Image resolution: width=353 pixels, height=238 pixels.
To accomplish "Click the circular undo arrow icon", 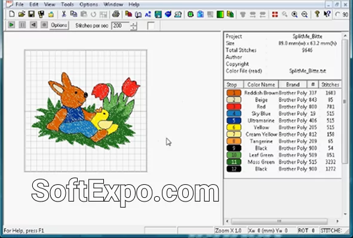I will tap(93, 14).
